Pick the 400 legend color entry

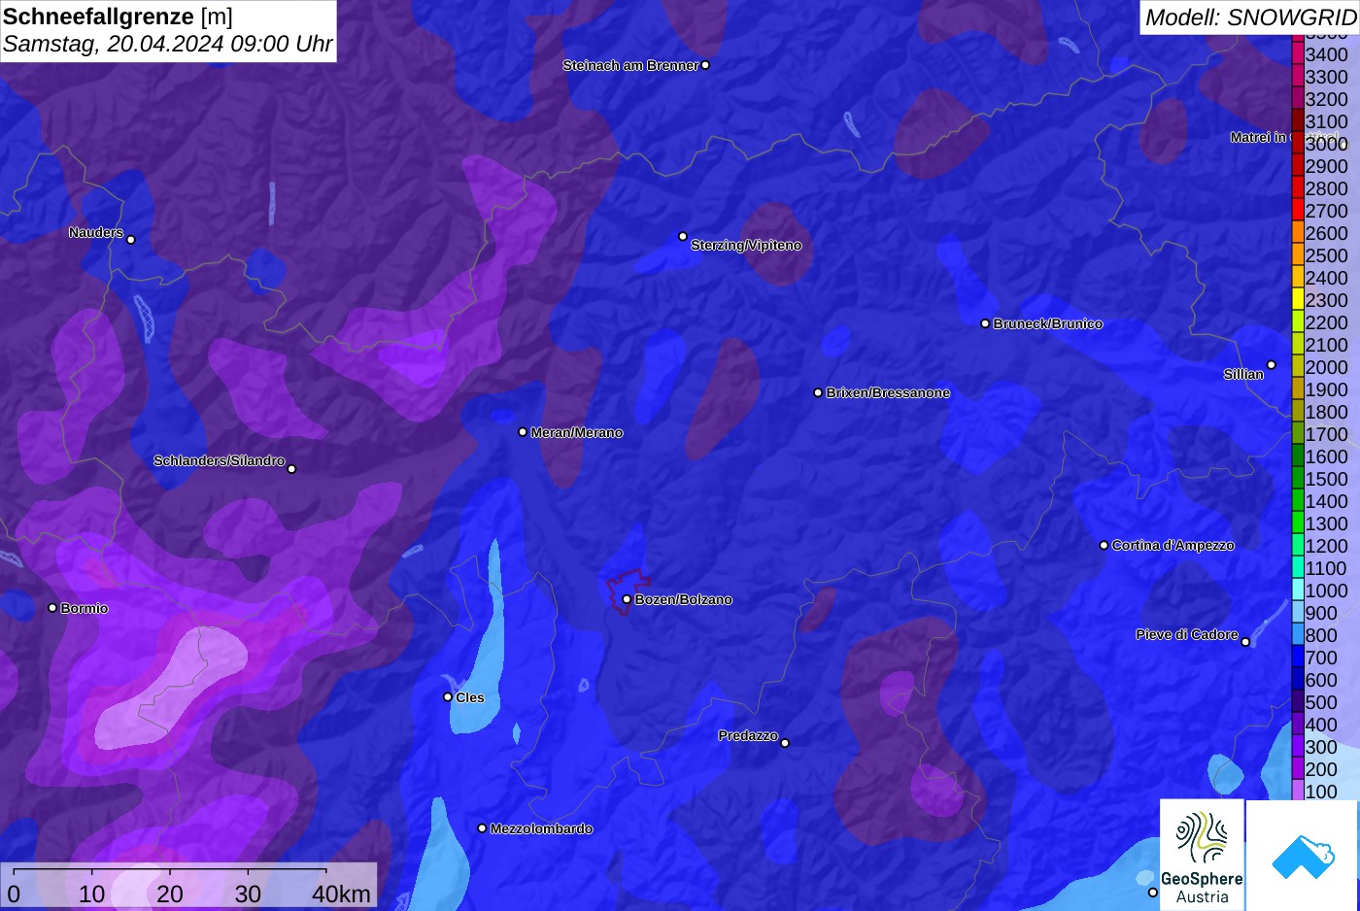point(1298,725)
